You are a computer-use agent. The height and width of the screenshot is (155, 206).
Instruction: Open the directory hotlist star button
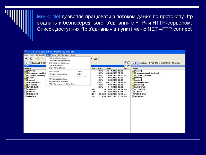coord(126,66)
